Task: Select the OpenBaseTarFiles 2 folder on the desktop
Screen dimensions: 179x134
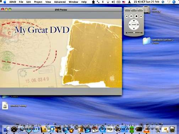Action: pyautogui.click(x=147, y=41)
